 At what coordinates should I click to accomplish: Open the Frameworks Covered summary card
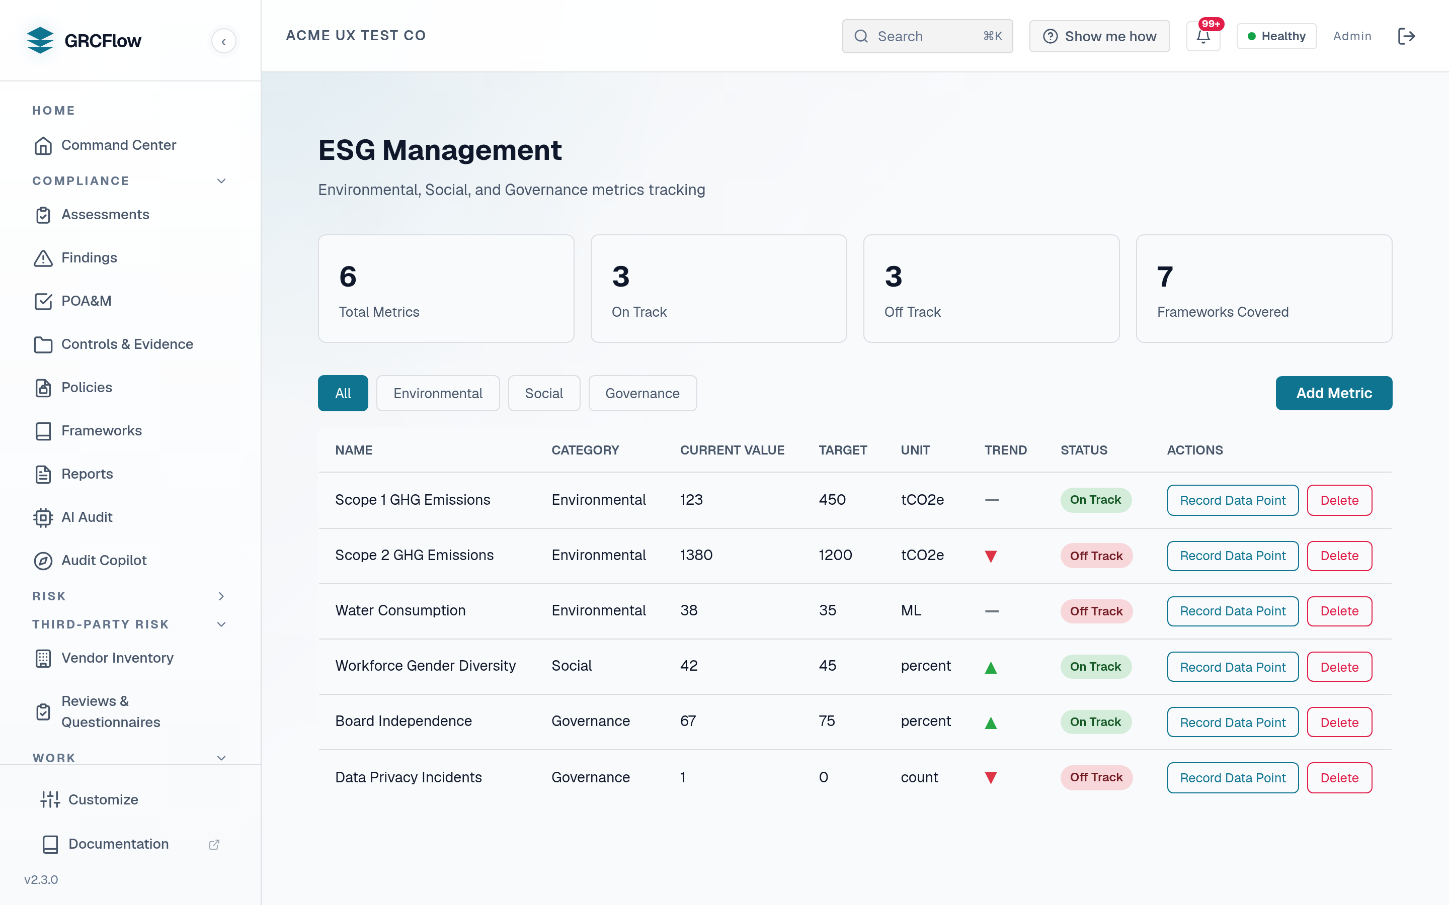[x=1264, y=289]
